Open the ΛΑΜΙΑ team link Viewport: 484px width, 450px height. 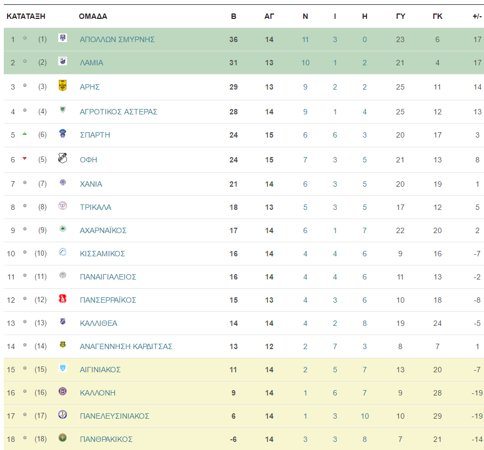pyautogui.click(x=91, y=63)
